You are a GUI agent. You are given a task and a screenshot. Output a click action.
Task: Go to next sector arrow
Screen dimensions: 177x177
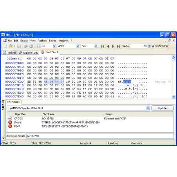pos(113,46)
